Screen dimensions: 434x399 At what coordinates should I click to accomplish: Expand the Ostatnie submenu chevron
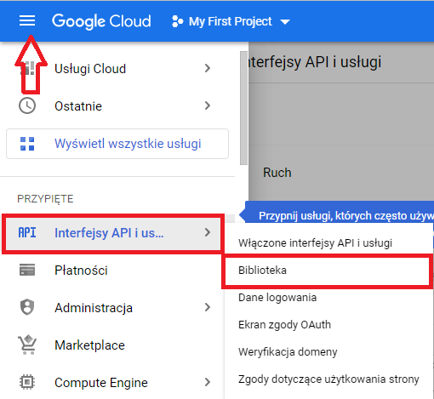tap(208, 105)
